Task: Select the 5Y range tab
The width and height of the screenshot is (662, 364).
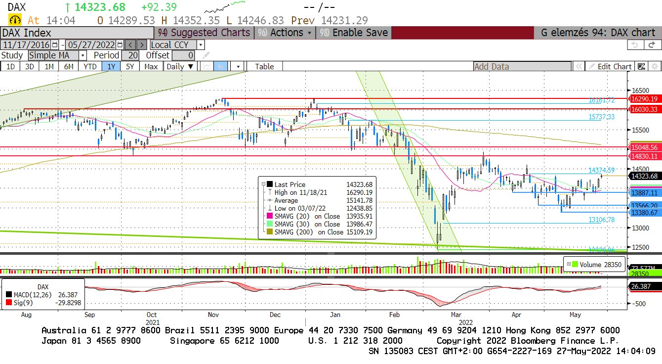Action: [x=129, y=66]
